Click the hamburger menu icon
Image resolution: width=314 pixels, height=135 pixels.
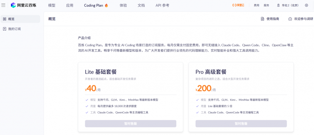tap(3, 5)
